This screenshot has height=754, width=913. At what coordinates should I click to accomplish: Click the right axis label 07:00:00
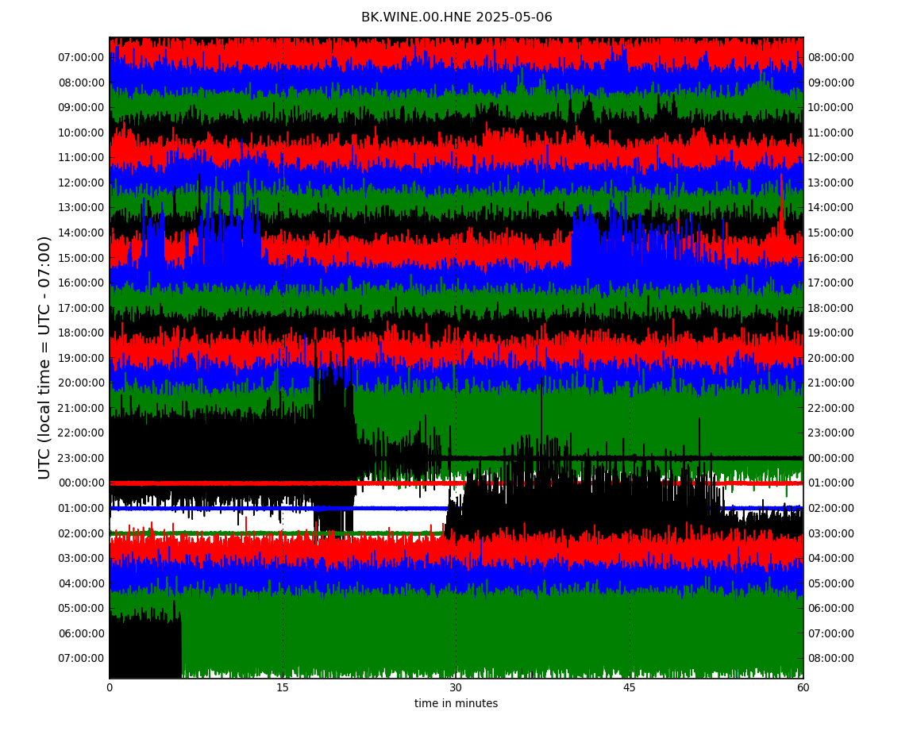(831, 633)
